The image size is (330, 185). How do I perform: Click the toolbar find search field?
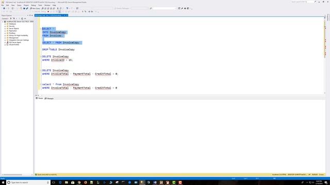(x=164, y=8)
